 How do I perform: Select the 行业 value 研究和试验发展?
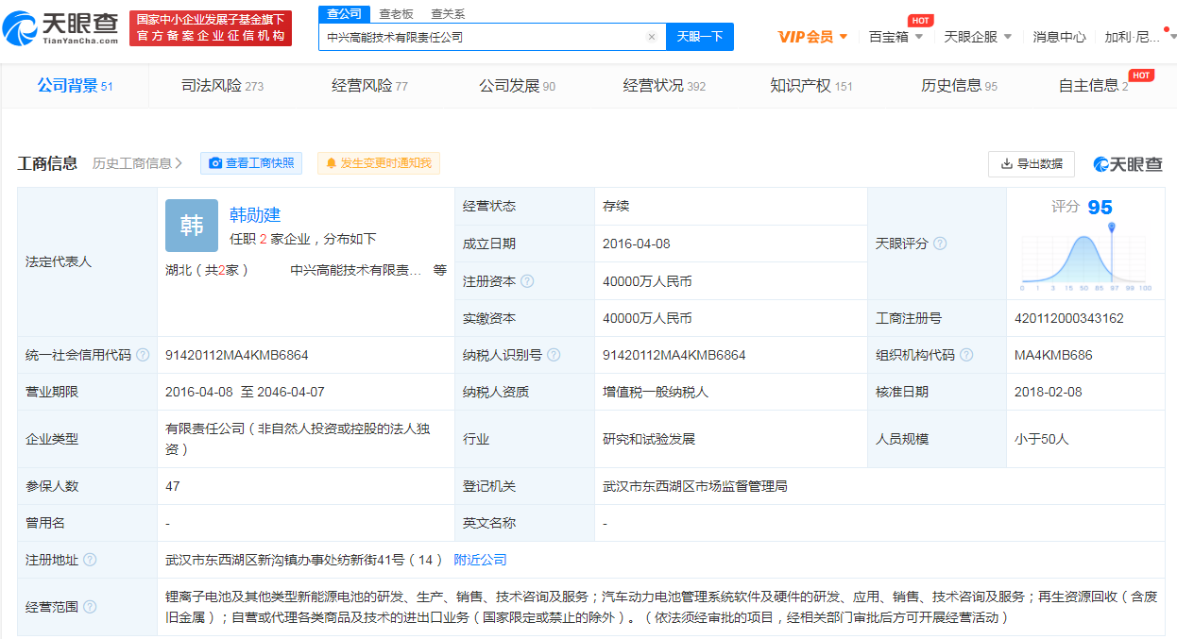point(649,439)
